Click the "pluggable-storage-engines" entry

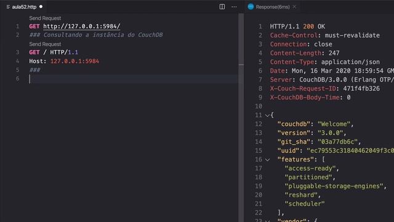[336, 186]
